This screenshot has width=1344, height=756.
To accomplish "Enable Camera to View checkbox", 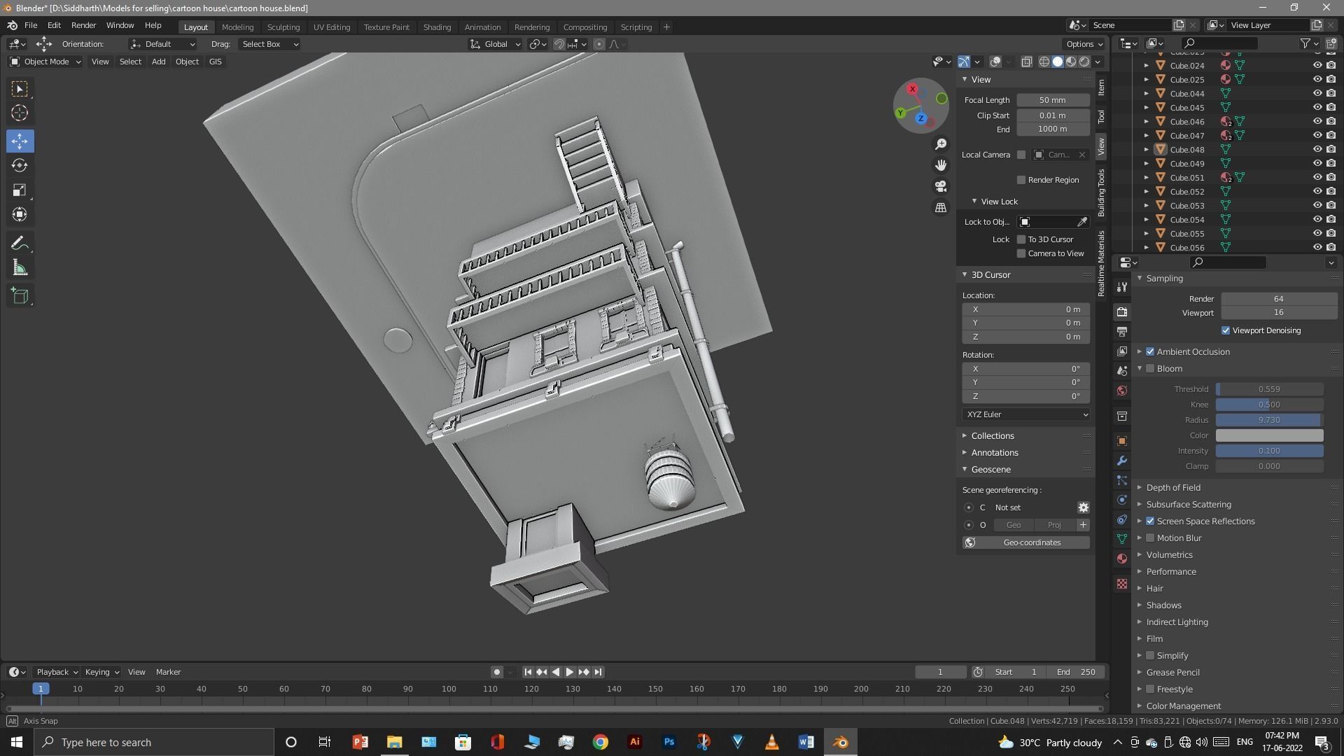I will tap(1021, 253).
